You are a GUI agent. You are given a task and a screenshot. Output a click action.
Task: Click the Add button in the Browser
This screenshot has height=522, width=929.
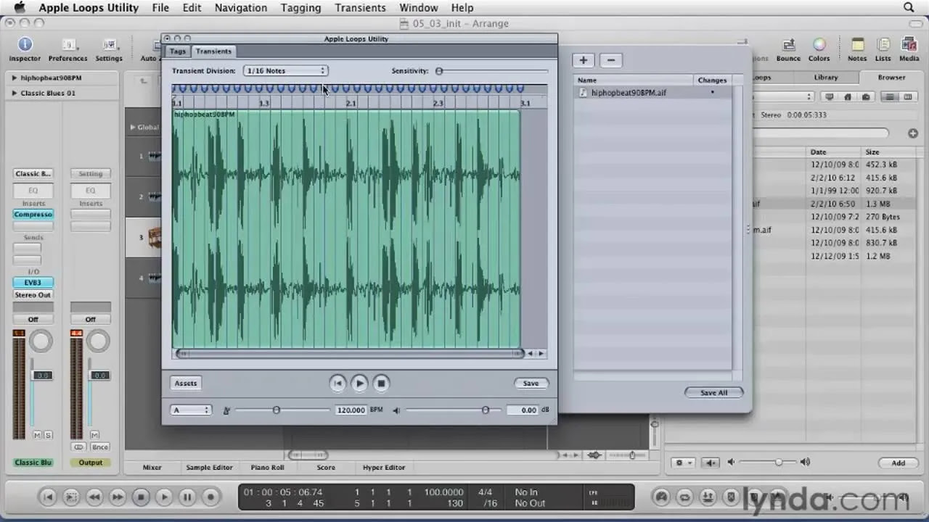899,463
